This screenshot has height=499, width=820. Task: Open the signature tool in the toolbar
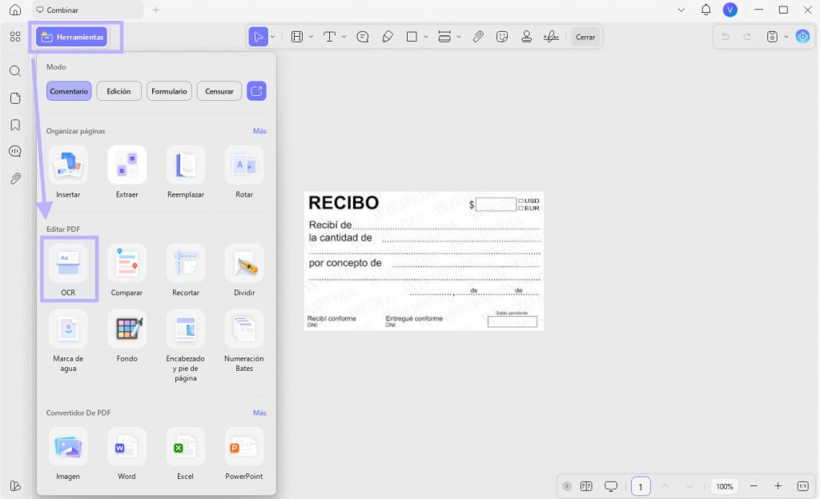point(551,37)
